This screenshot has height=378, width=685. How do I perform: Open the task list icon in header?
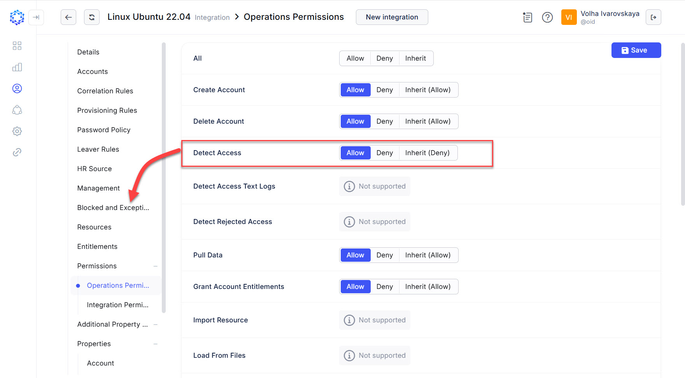click(x=527, y=17)
